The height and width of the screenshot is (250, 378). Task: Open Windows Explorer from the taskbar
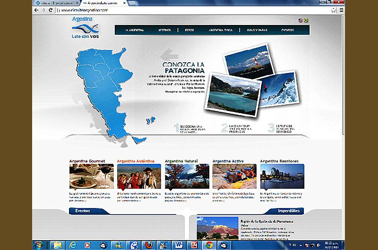point(57,245)
